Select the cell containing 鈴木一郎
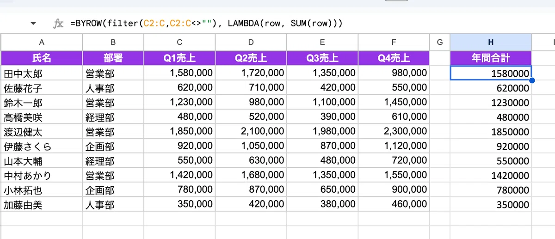The image size is (555, 239). click(42, 102)
